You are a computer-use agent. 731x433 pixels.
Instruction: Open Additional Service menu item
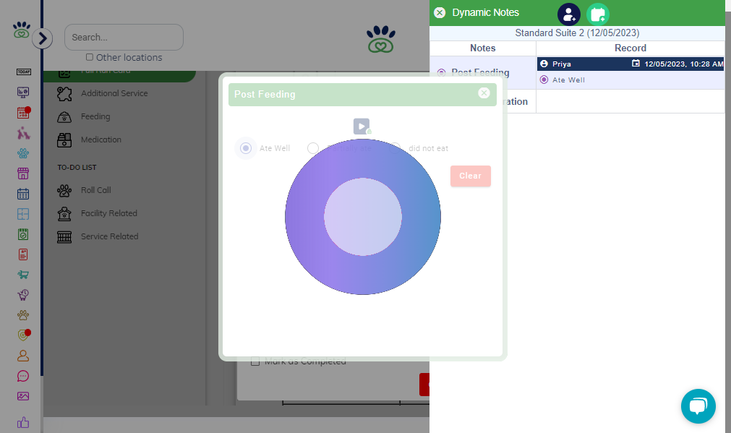coord(114,93)
